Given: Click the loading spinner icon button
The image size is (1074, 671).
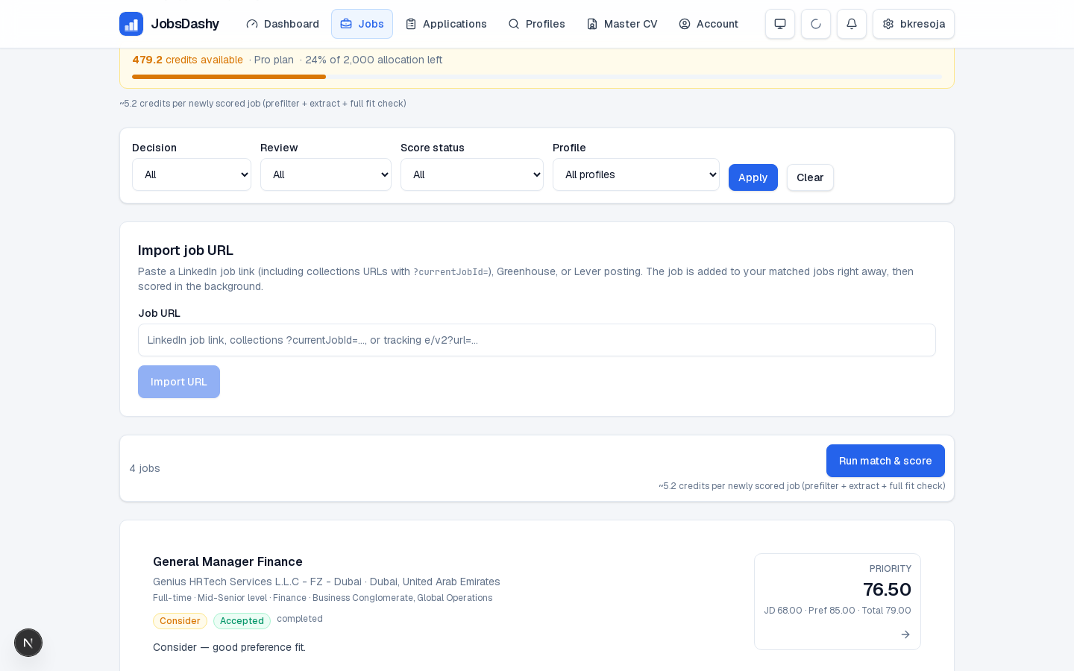Looking at the screenshot, I should tap(816, 24).
